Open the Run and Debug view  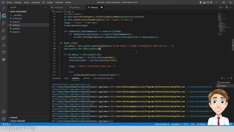pyautogui.click(x=4, y=30)
